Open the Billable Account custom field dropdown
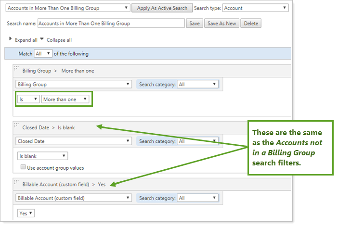The image size is (338, 226). pos(74,198)
